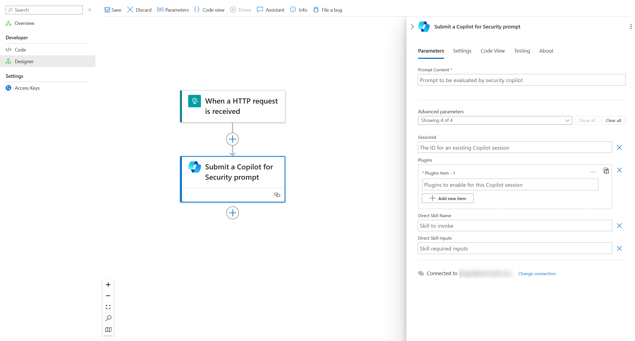The width and height of the screenshot is (635, 341).
Task: Remove the Plugins parameter
Action: pyautogui.click(x=619, y=170)
